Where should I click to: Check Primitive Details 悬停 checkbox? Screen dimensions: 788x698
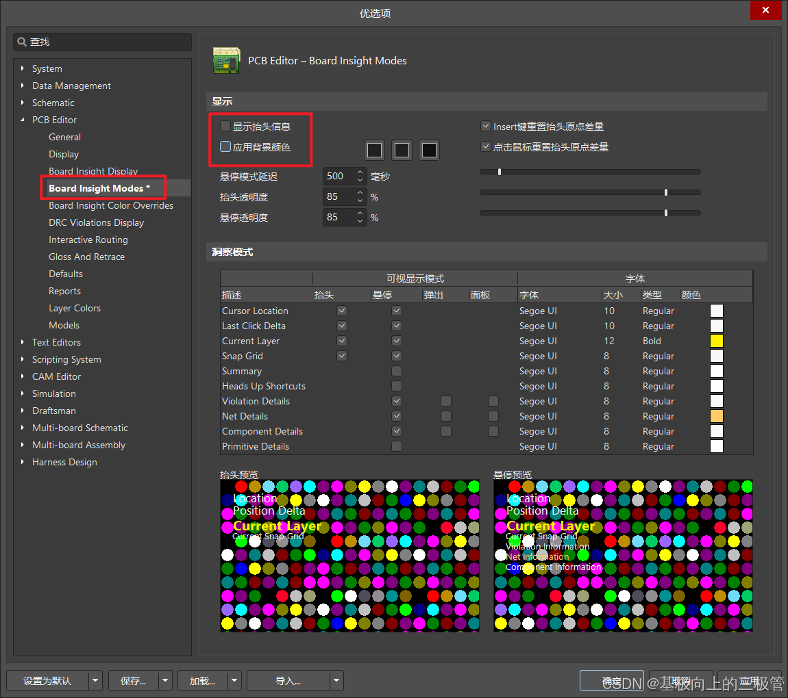397,446
